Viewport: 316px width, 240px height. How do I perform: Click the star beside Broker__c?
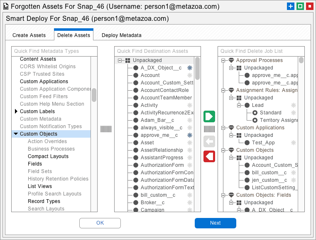coord(190,203)
